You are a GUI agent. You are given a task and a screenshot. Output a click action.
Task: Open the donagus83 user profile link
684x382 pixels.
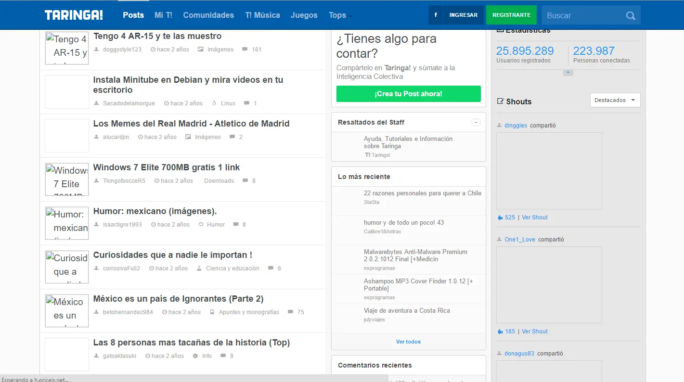519,354
